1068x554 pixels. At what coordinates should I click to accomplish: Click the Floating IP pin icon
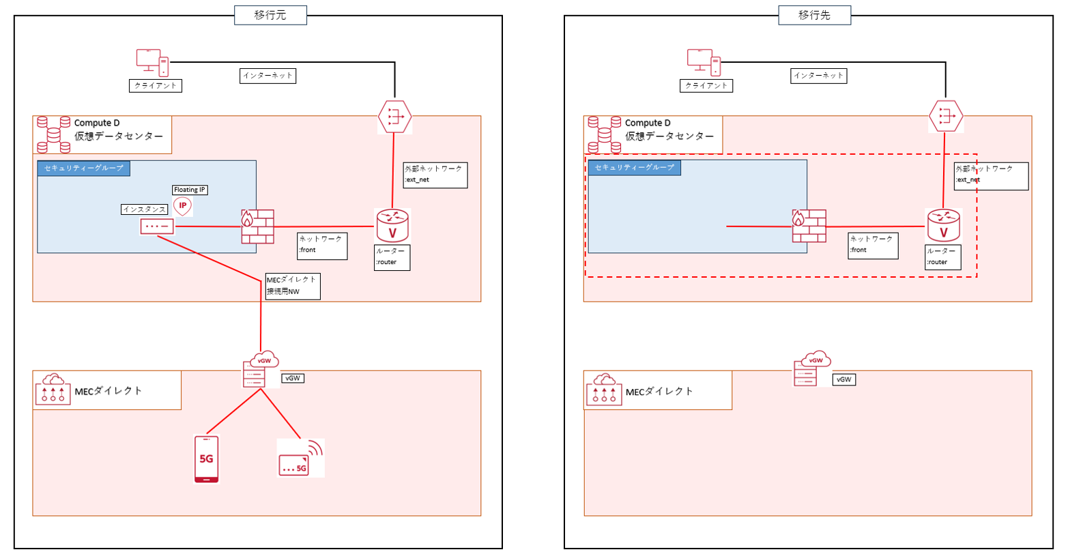point(182,205)
